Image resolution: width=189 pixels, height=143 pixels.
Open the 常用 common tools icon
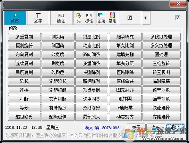[x=112, y=18]
